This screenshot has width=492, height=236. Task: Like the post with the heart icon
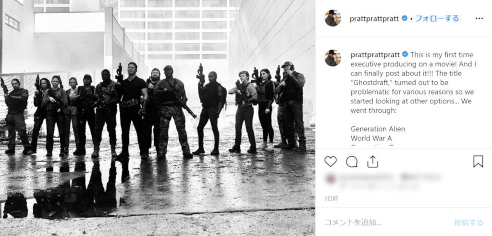click(331, 161)
